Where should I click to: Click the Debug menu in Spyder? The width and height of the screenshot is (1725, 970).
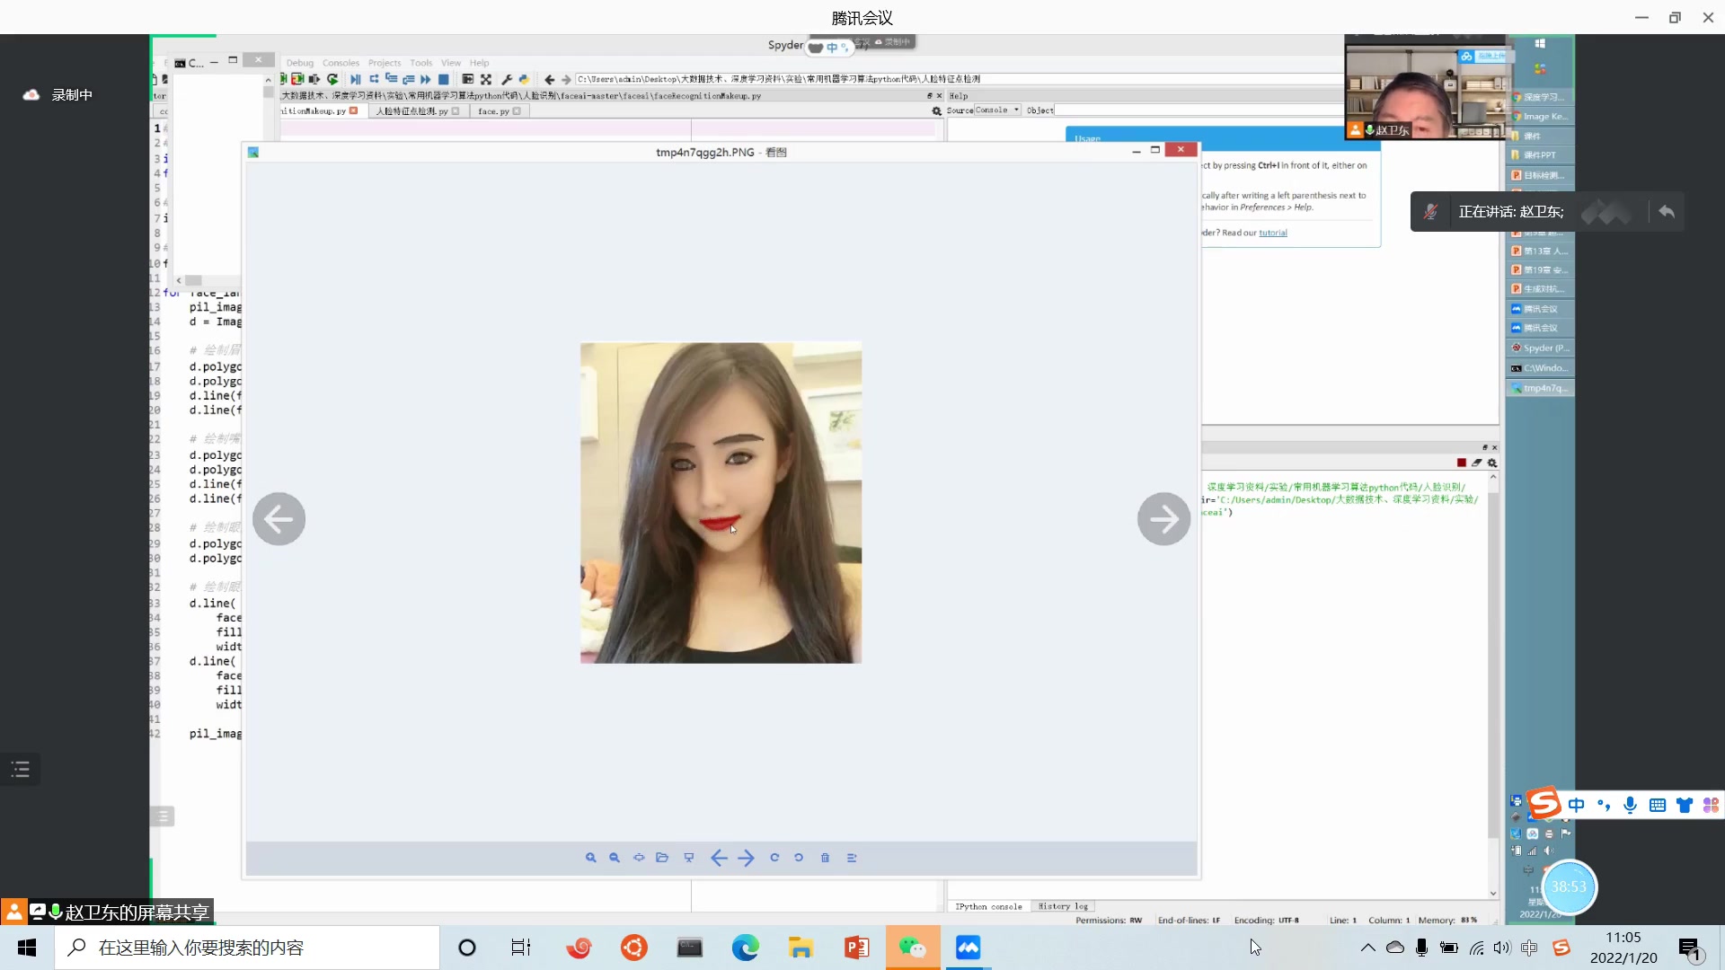[300, 62]
